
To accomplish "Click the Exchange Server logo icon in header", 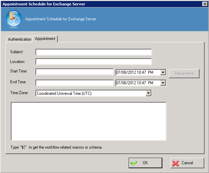I will (14, 19).
